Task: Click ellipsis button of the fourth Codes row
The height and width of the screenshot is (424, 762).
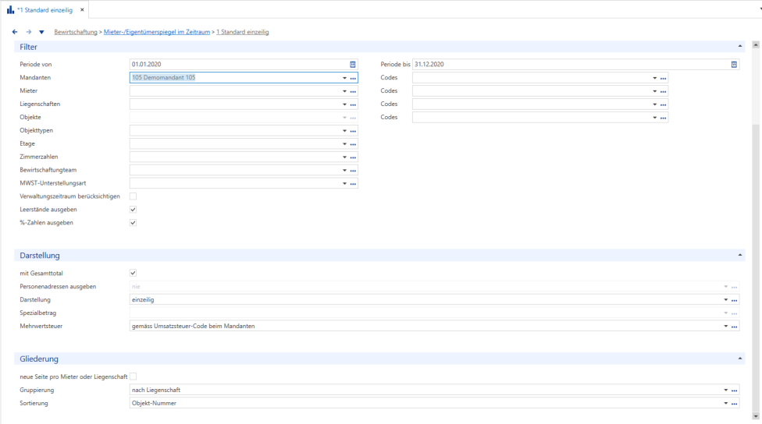Action: point(664,118)
